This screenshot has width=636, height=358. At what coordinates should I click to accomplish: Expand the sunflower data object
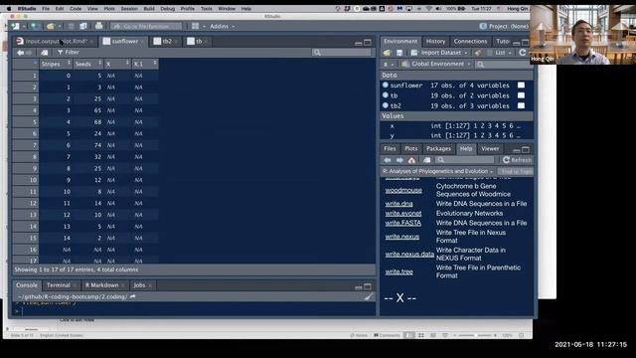pyautogui.click(x=386, y=86)
